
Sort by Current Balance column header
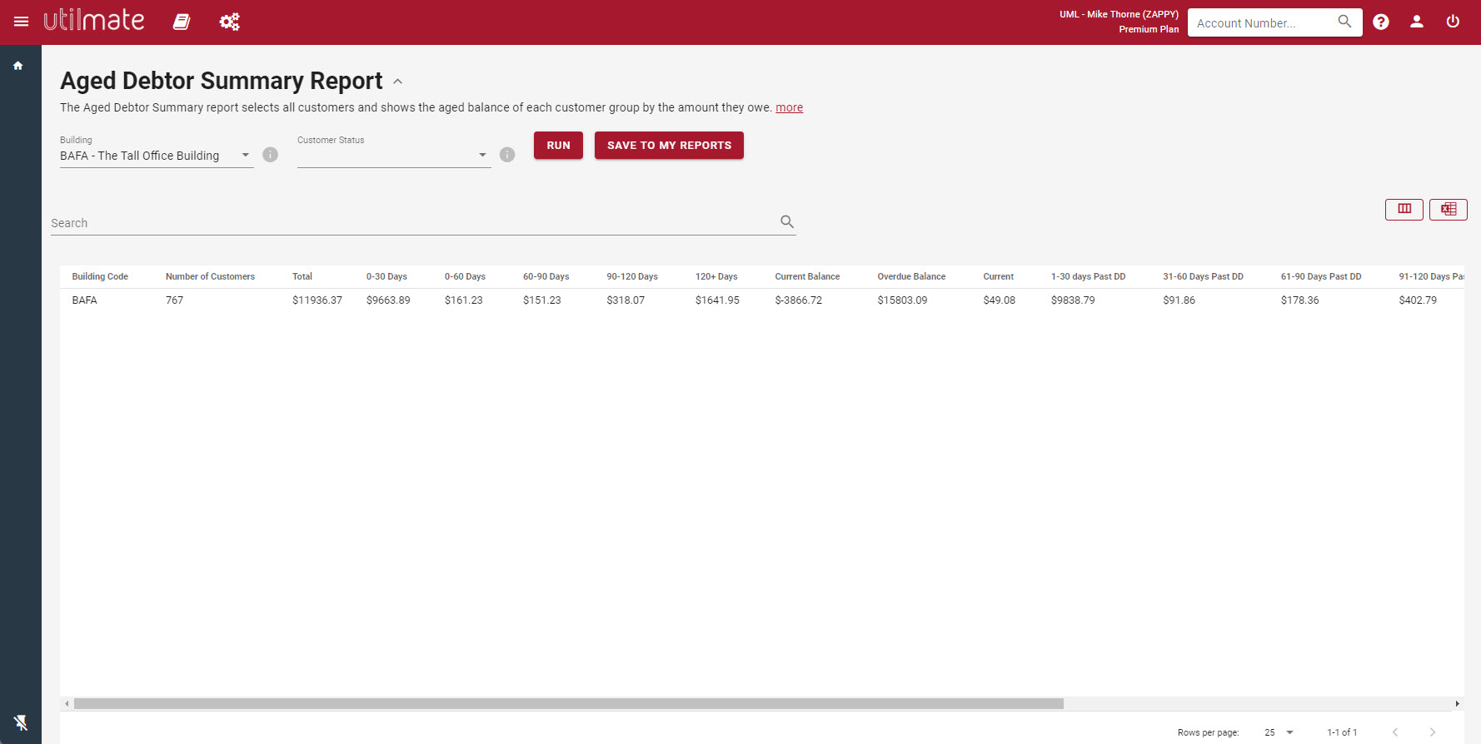[x=807, y=276]
